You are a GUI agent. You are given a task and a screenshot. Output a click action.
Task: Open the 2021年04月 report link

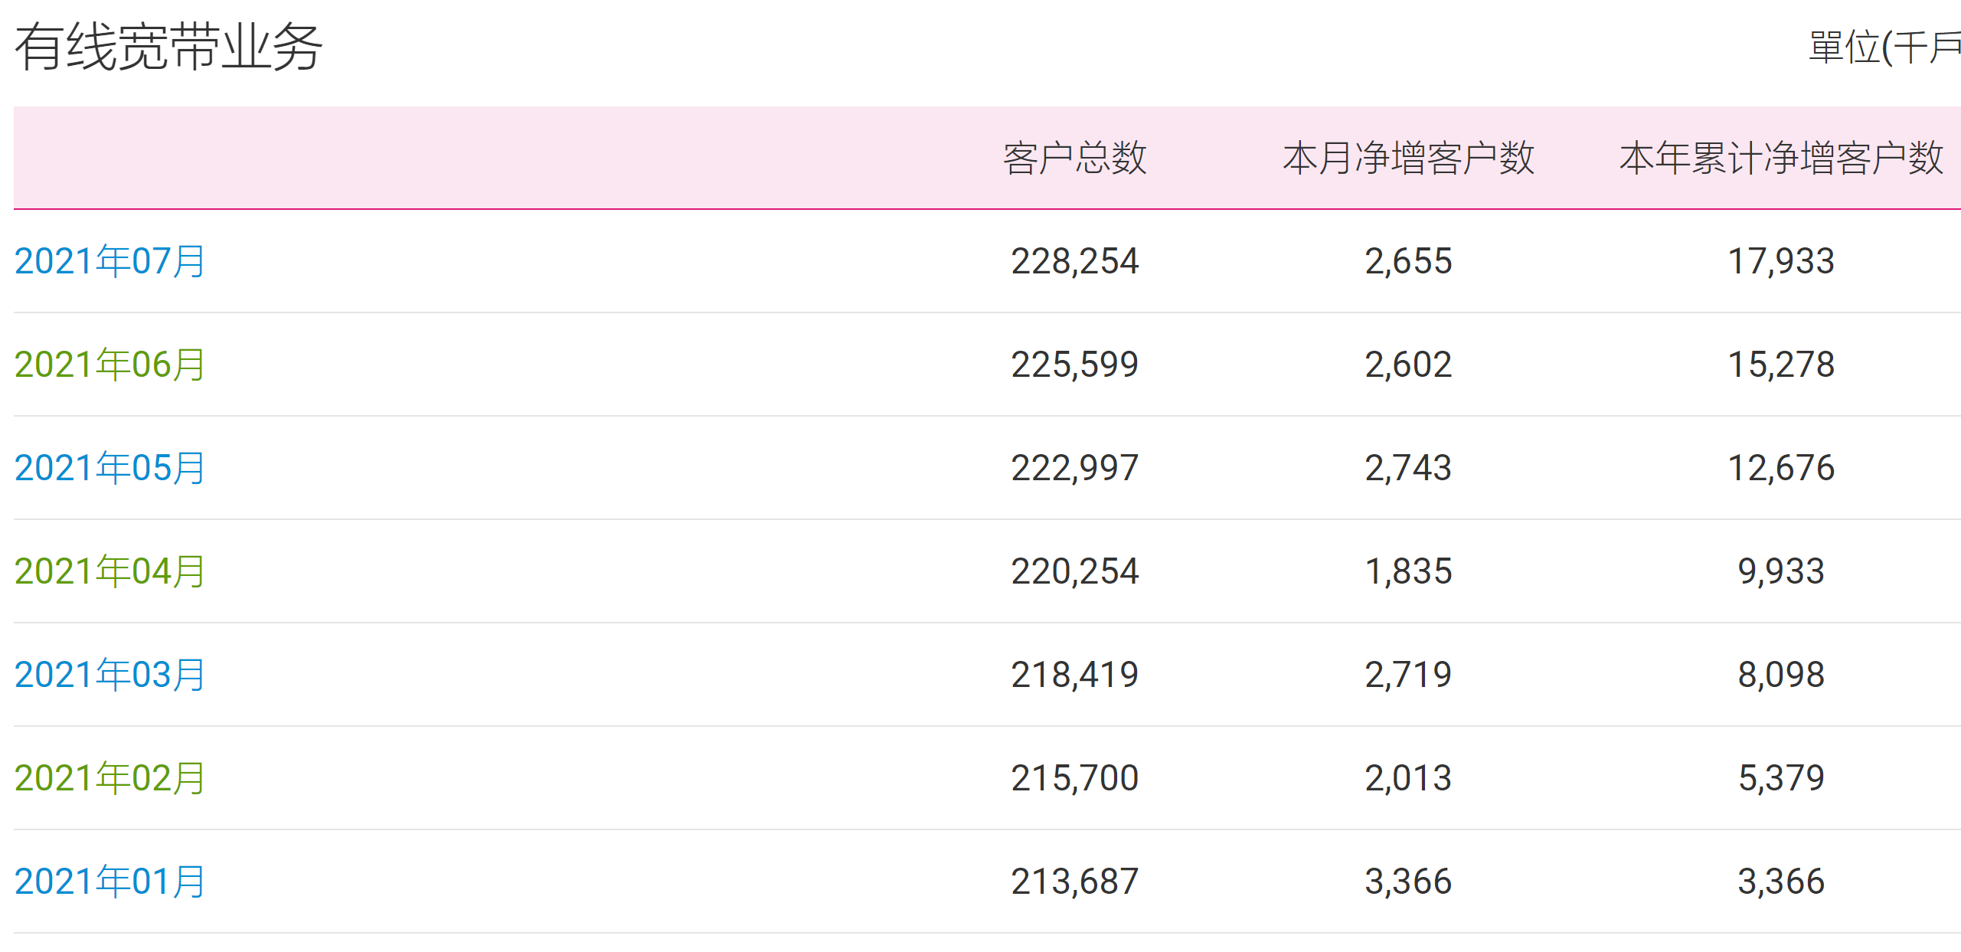109,571
